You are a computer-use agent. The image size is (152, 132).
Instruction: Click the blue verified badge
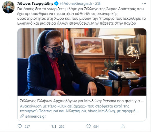point(56,4)
